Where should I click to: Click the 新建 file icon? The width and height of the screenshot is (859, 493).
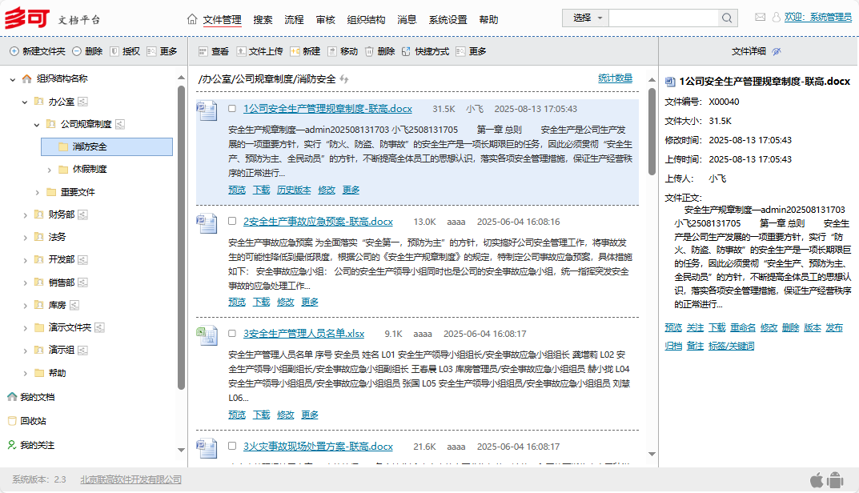point(295,51)
